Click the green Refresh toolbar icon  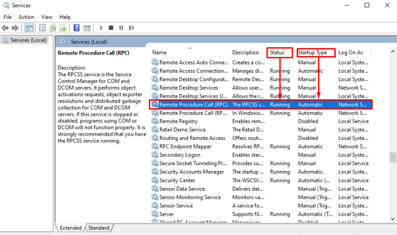(x=53, y=28)
